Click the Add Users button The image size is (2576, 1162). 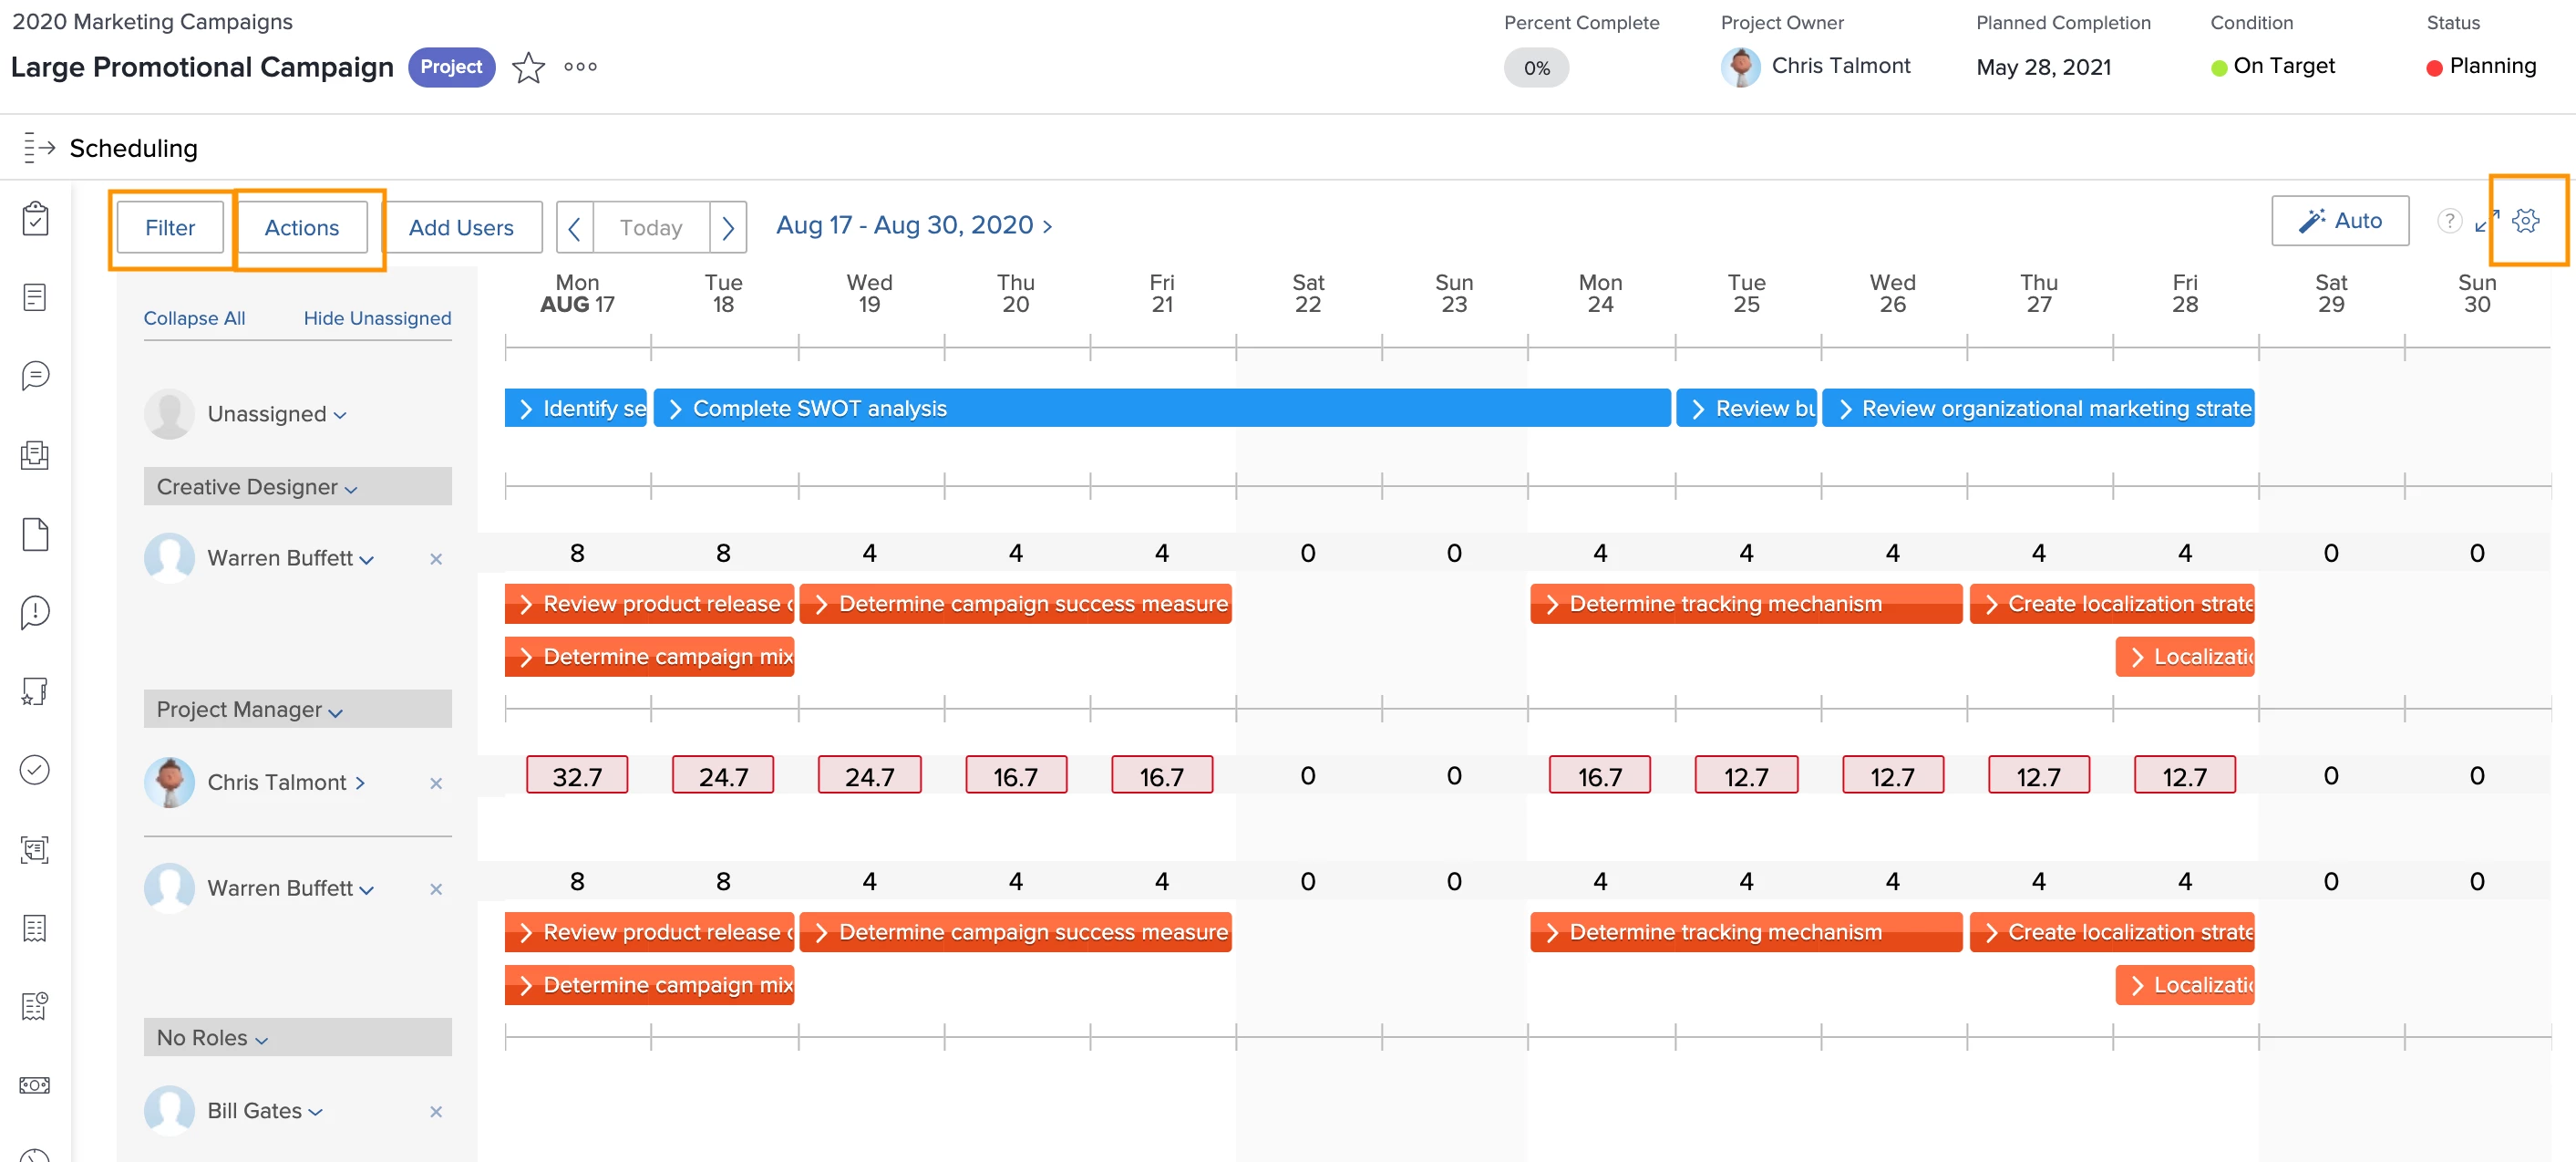click(x=461, y=227)
